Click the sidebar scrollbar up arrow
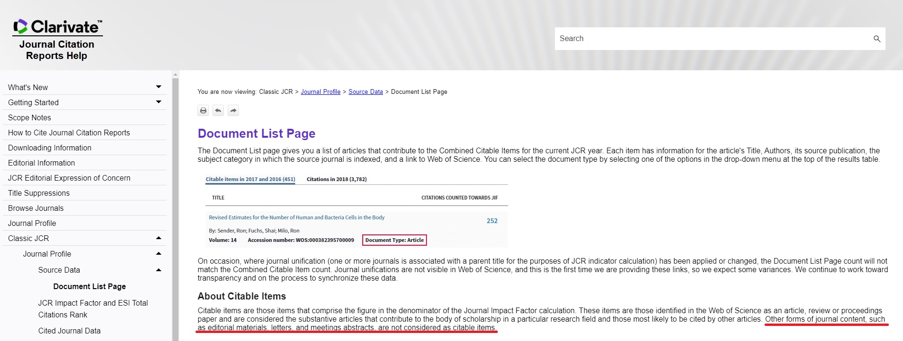The height and width of the screenshot is (341, 903). (175, 75)
